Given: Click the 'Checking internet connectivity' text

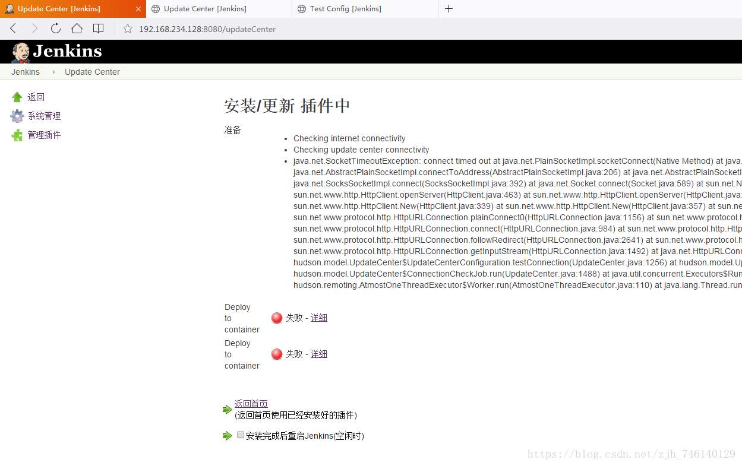Looking at the screenshot, I should click(349, 138).
